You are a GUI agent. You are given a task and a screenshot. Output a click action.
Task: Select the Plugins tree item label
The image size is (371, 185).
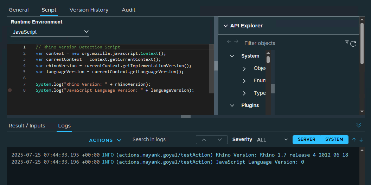coord(250,105)
